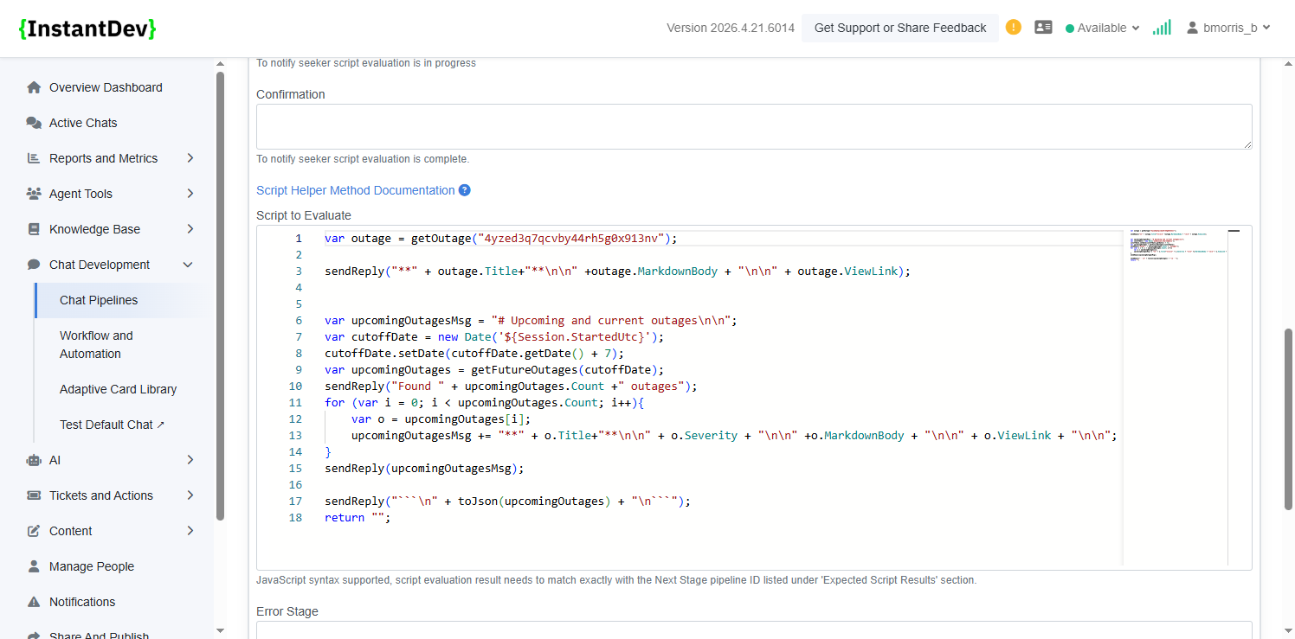
Task: Click the InstantDev logo
Action: click(87, 29)
